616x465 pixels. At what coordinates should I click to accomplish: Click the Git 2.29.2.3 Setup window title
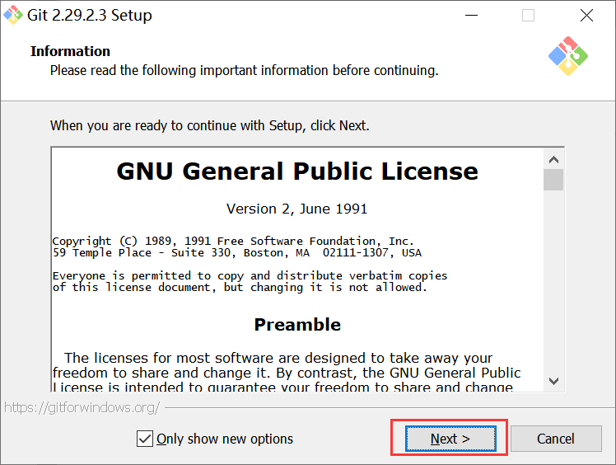pos(90,16)
